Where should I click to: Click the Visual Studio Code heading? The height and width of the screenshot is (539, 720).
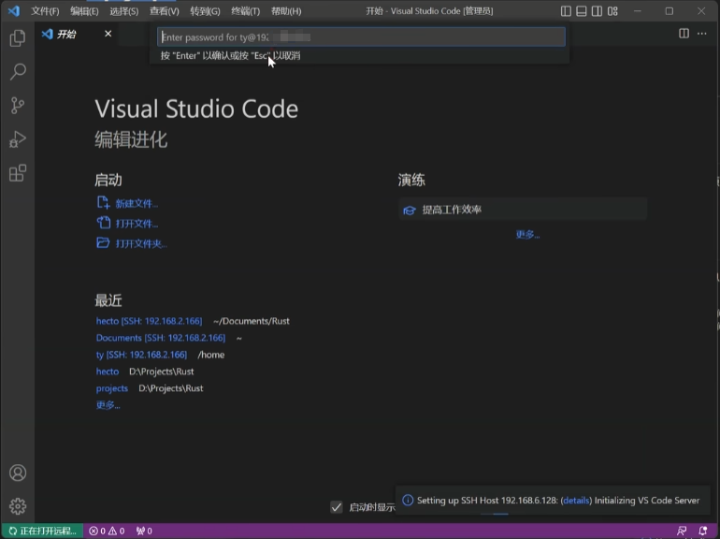[196, 109]
